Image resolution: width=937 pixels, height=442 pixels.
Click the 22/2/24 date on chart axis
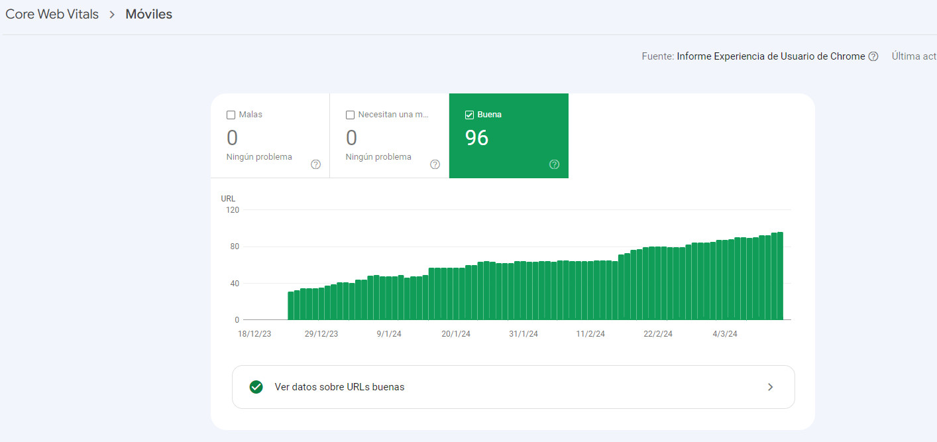click(x=657, y=334)
